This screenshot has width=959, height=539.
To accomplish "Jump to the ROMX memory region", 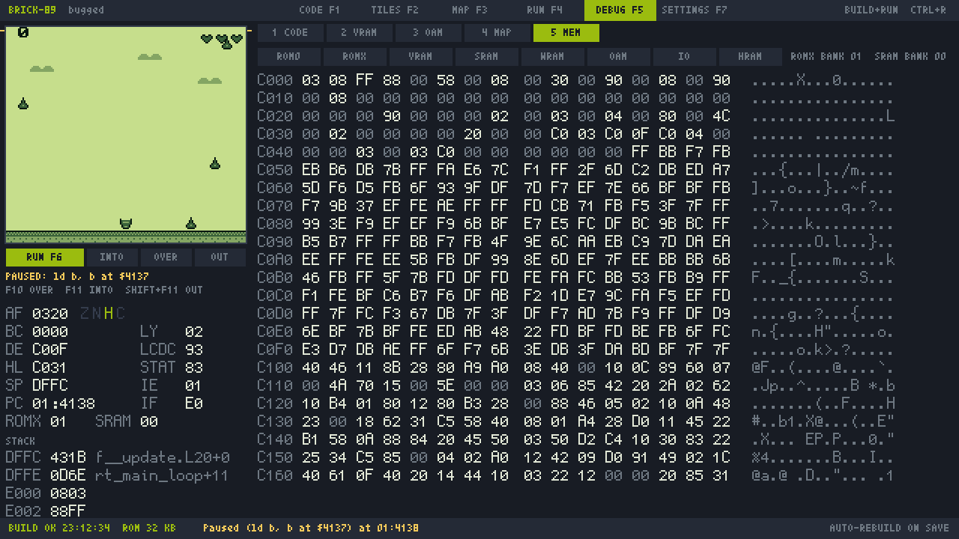I will pos(354,56).
